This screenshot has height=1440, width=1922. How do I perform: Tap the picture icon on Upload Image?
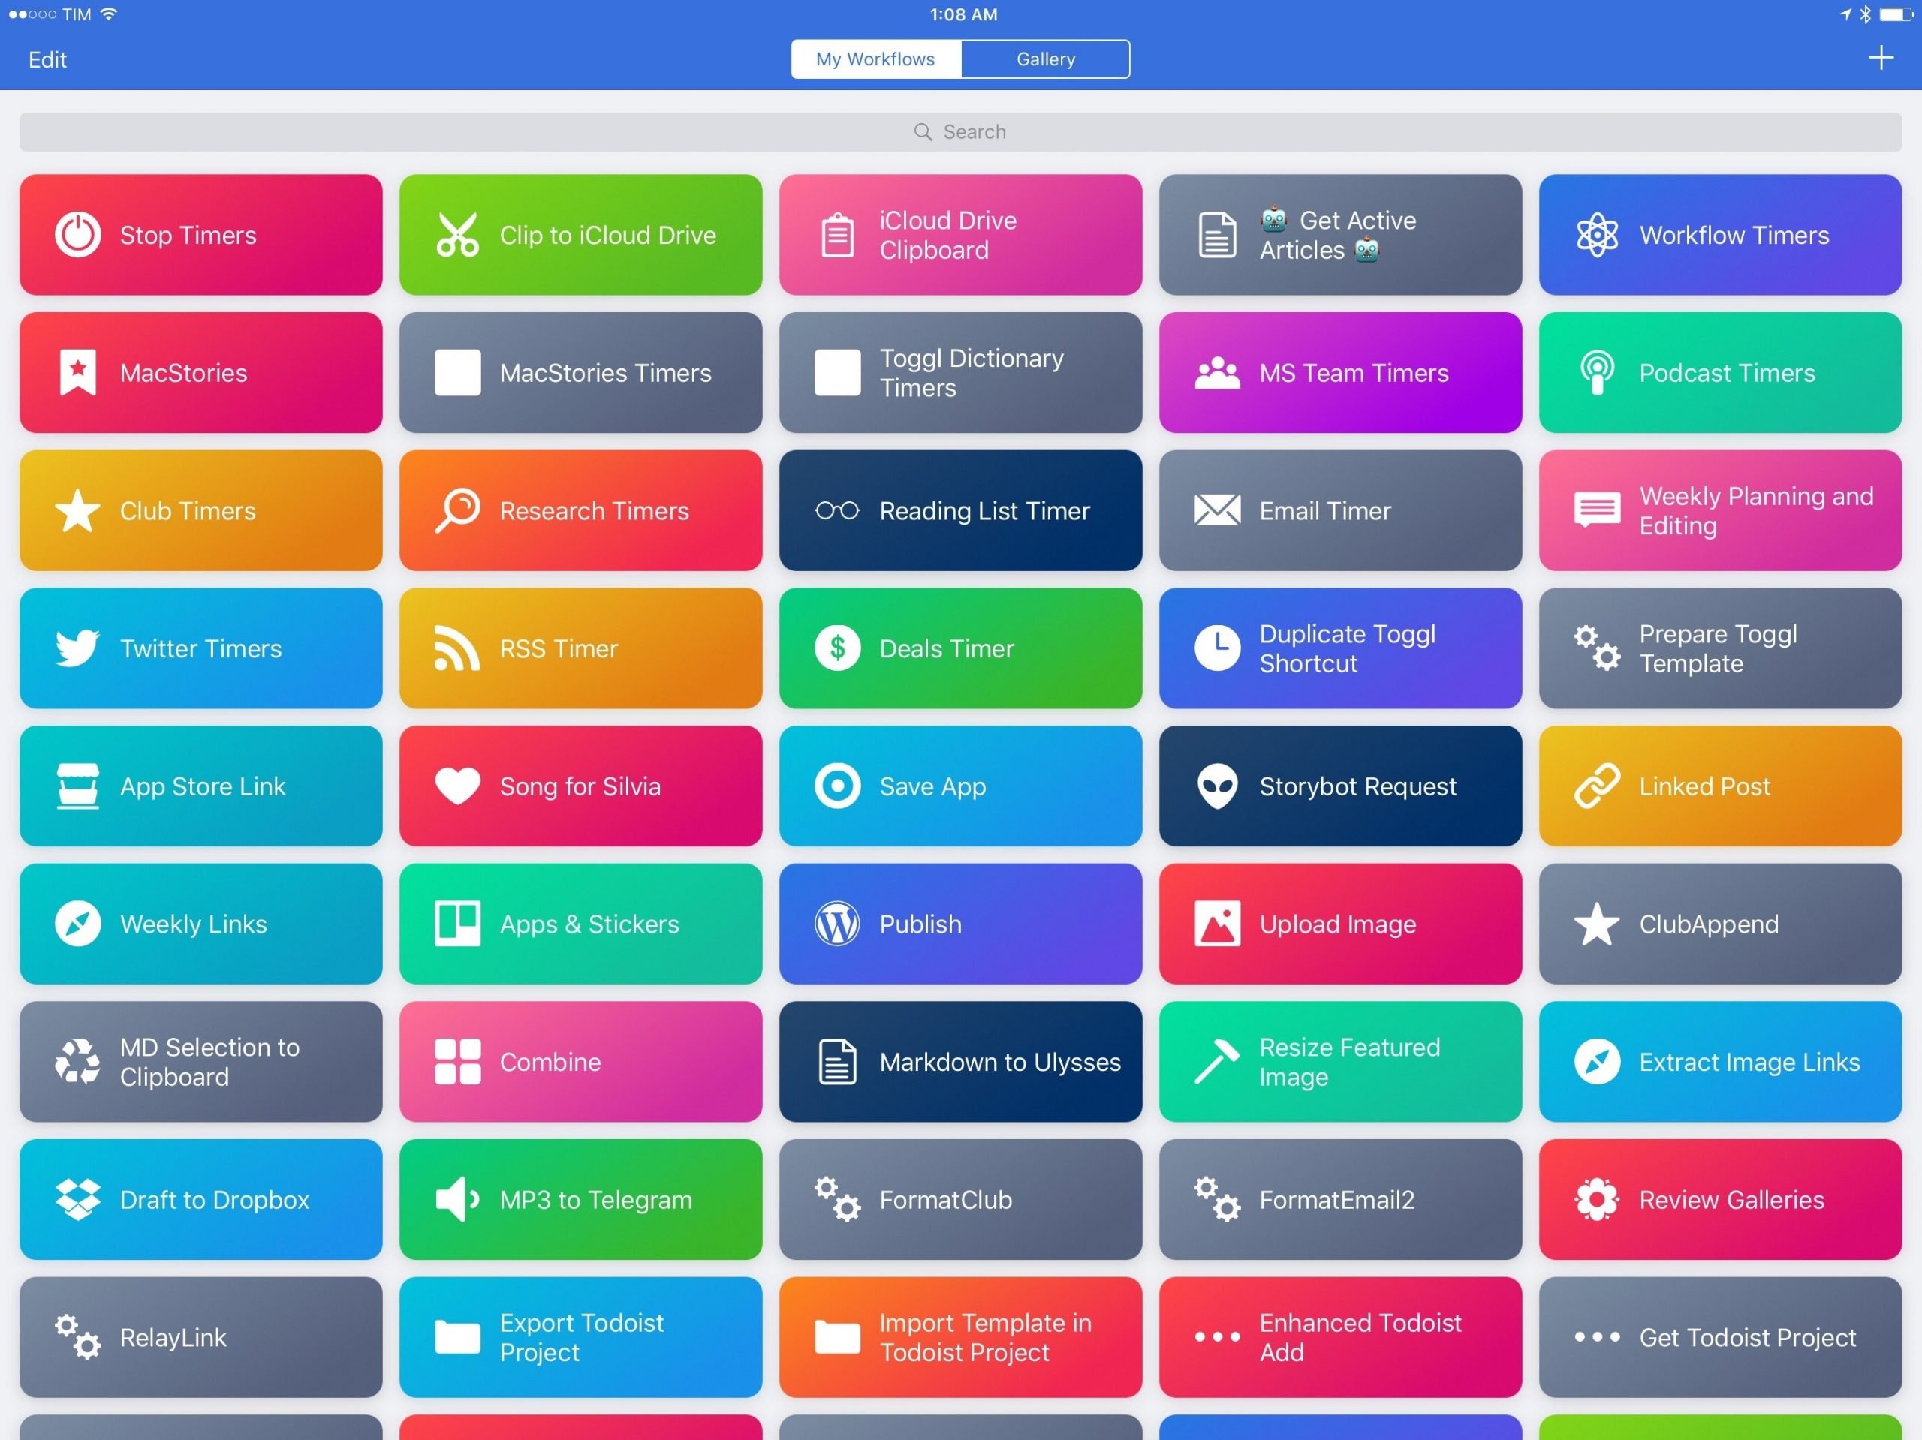point(1216,924)
